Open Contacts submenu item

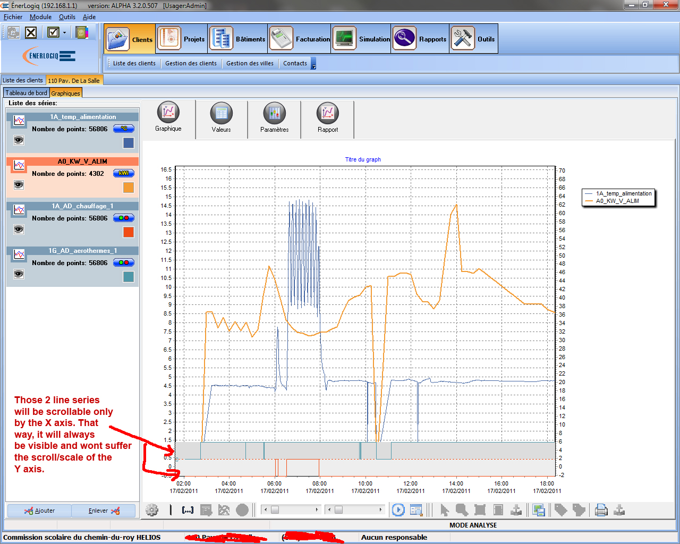point(295,63)
